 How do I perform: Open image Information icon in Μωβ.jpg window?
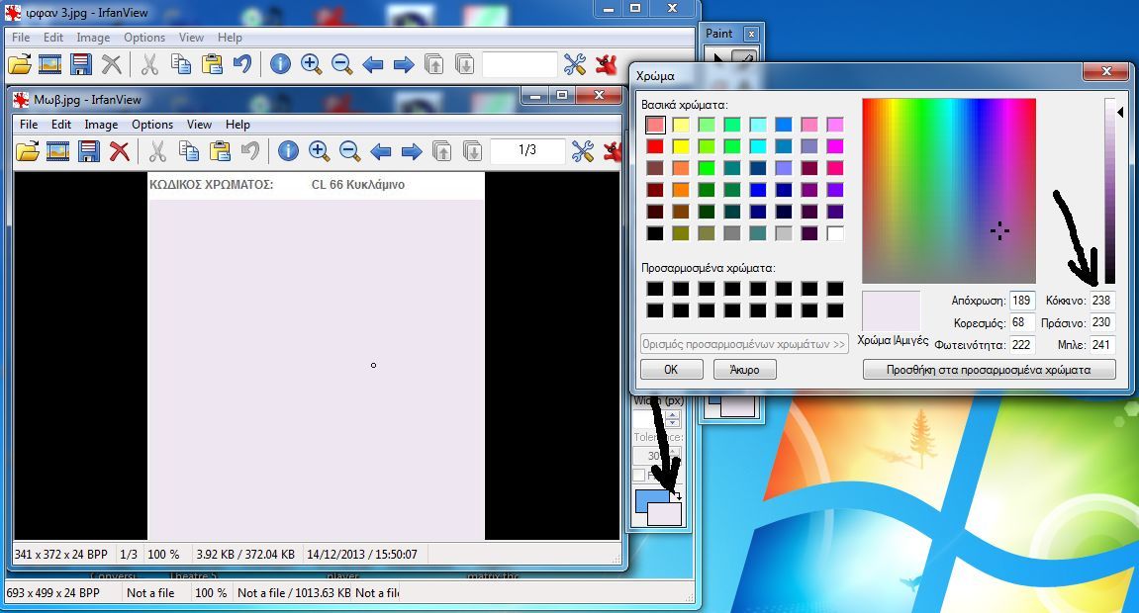click(x=288, y=151)
